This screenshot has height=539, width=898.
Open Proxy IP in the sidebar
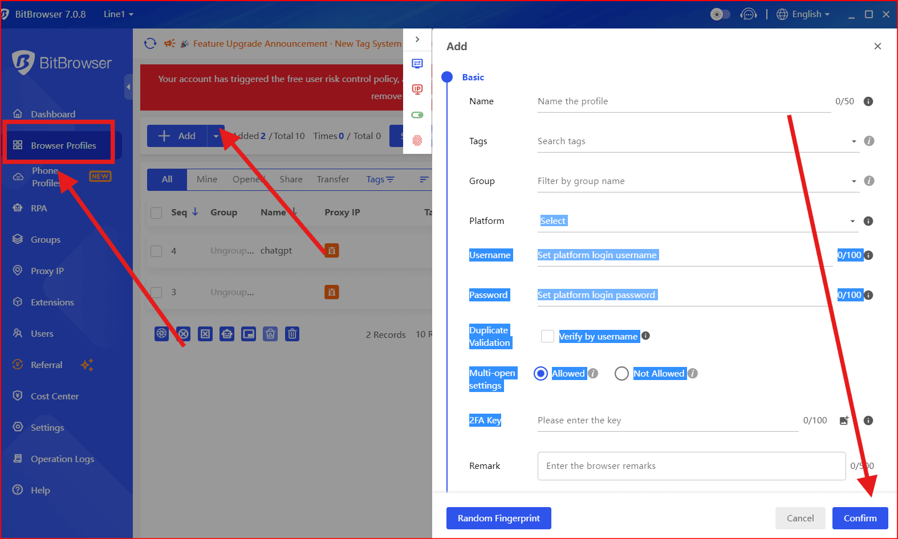coord(47,271)
